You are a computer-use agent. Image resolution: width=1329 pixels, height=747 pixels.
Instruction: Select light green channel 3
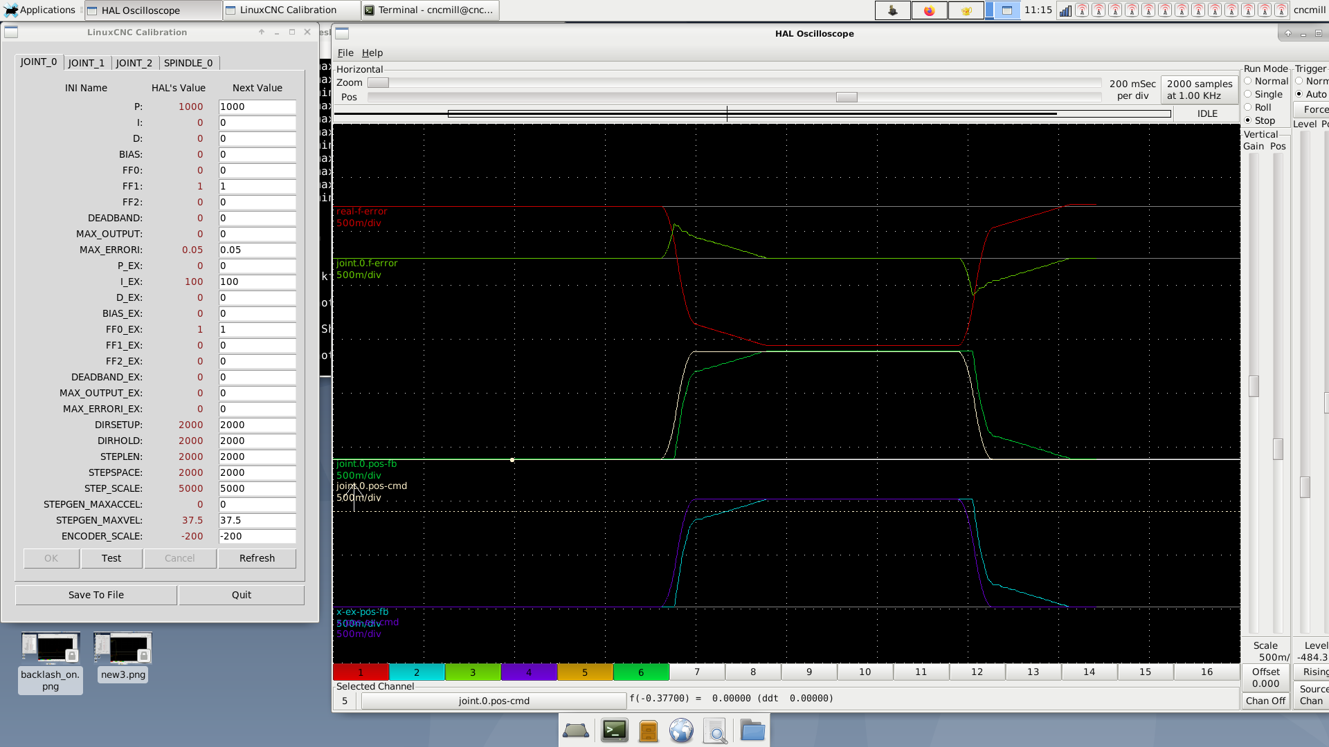(473, 672)
